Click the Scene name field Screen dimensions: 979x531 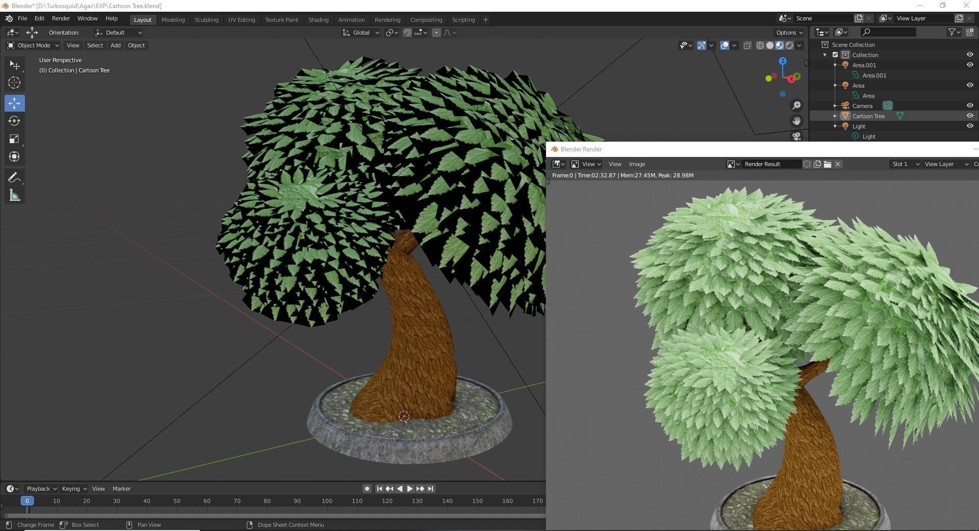(822, 18)
